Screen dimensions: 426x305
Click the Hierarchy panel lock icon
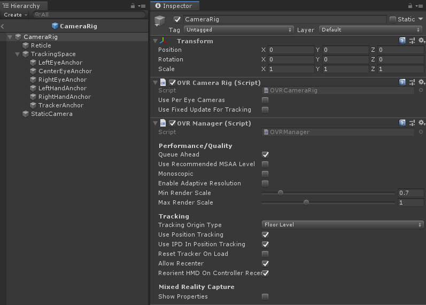(133, 6)
